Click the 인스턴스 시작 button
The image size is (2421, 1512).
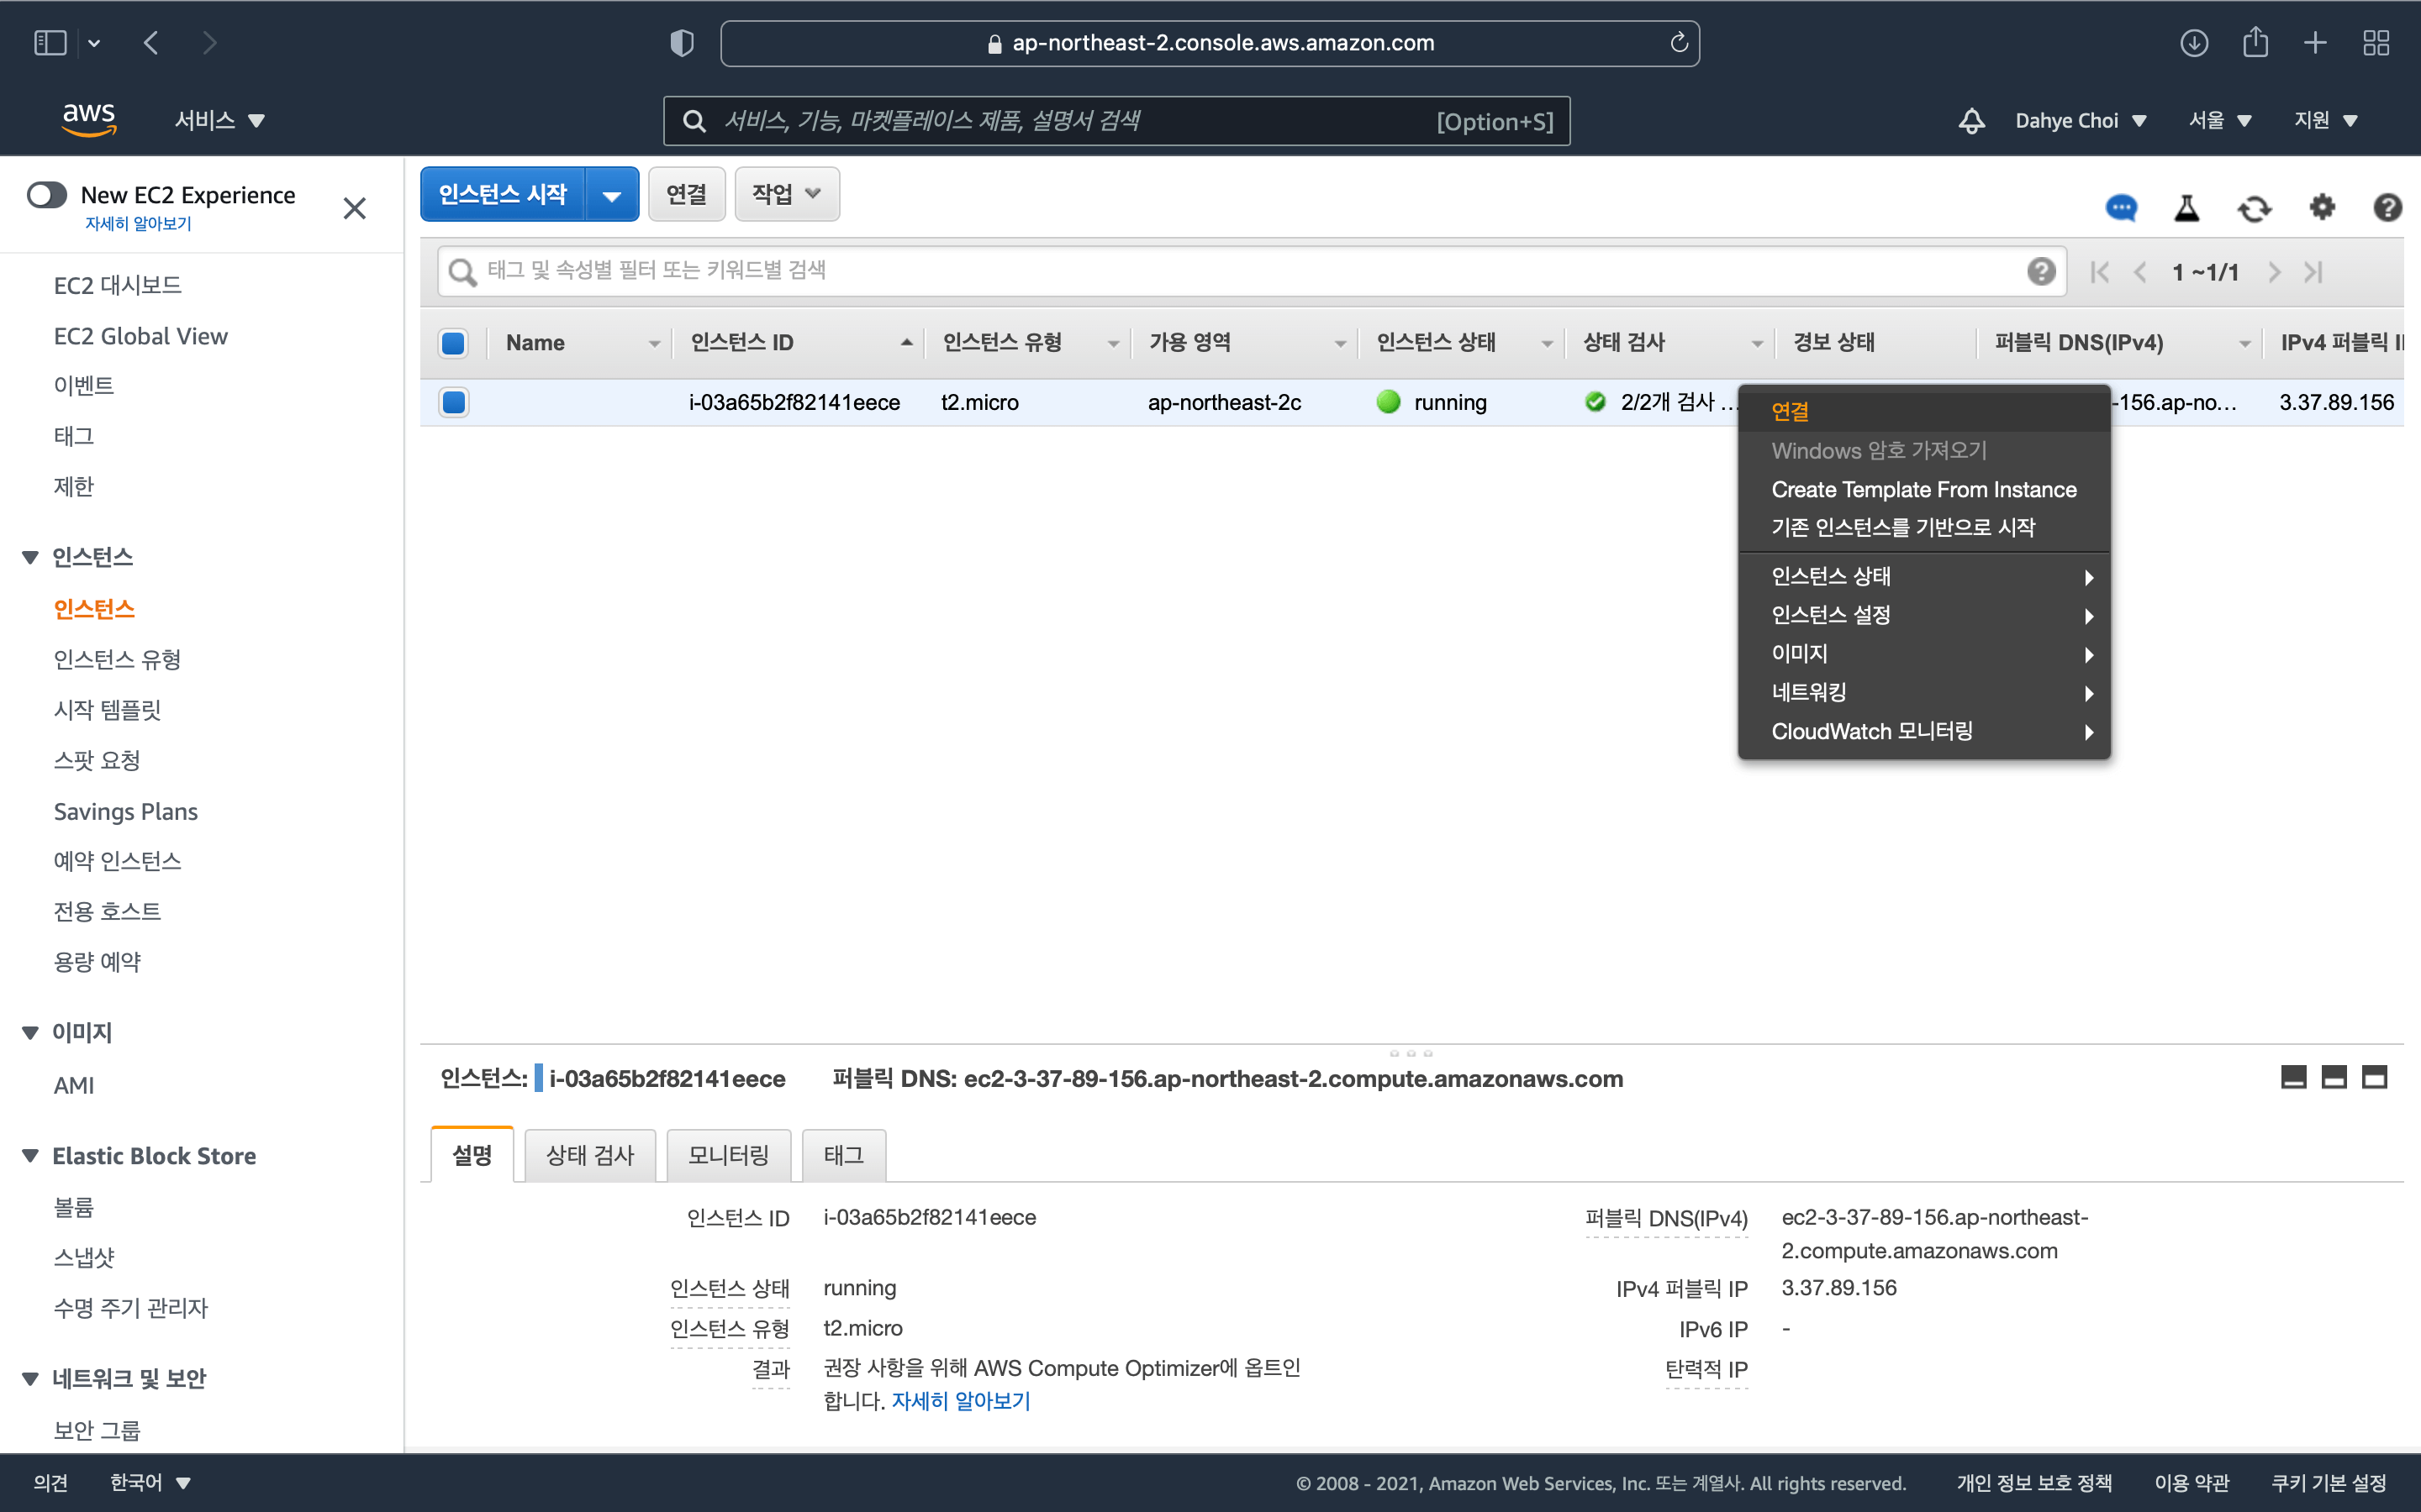(x=502, y=194)
